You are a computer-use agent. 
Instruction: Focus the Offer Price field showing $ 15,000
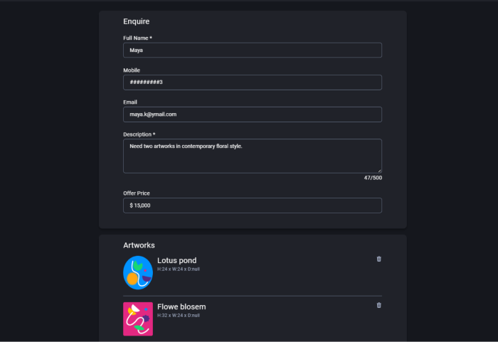[x=253, y=205]
